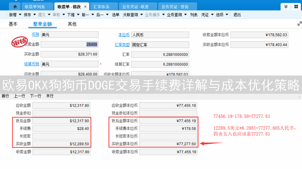Click 收款金额本位币 field ¥178,582.03
This screenshot has width=302, height=169.
[x=259, y=35]
